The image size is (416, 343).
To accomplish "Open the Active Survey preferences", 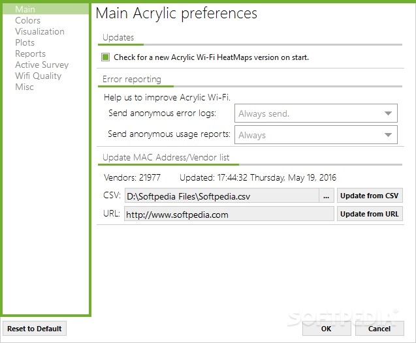I will coord(42,65).
